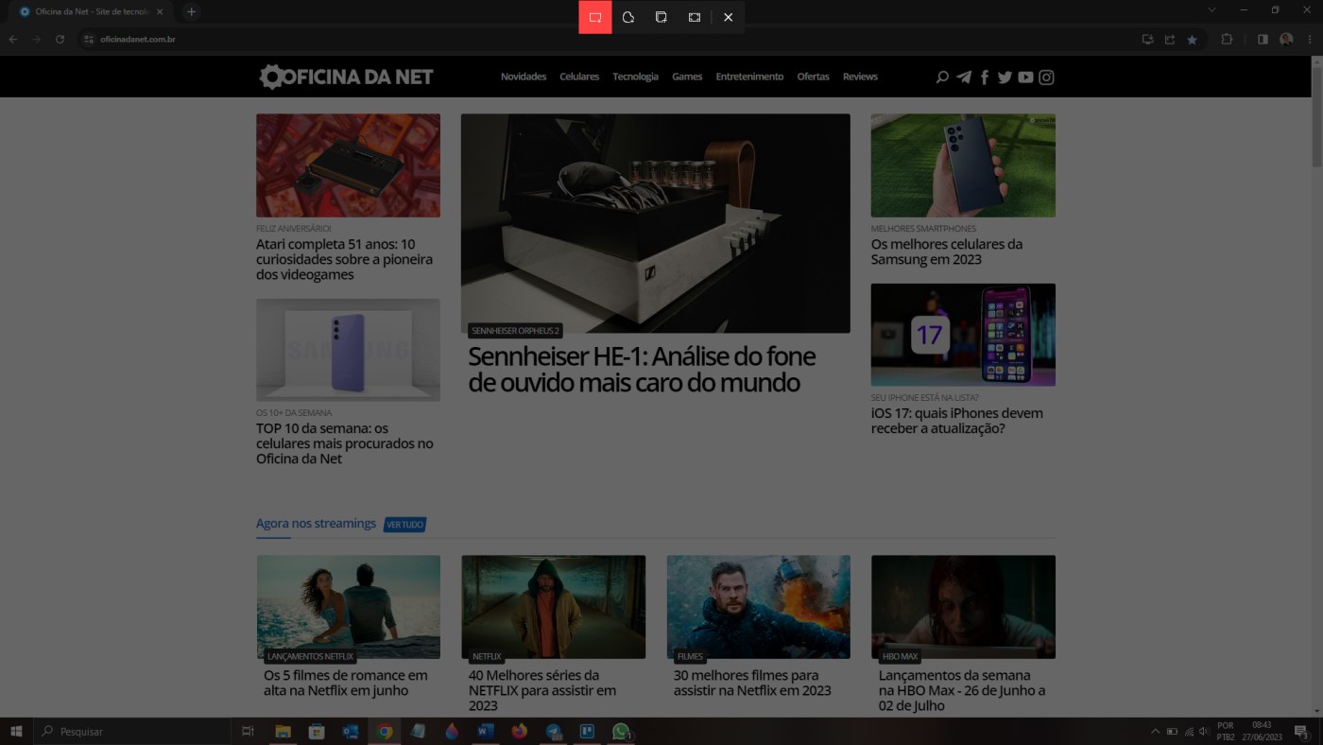Click the VER TUDO button
Viewport: 1323px width, 745px height.
click(404, 524)
